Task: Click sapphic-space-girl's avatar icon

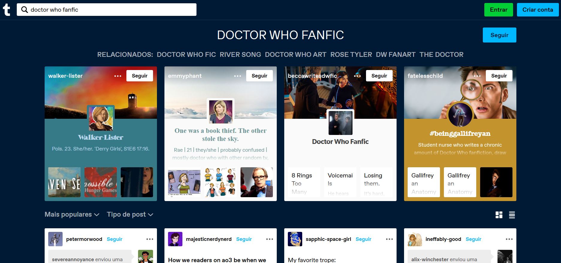Action: pos(295,239)
